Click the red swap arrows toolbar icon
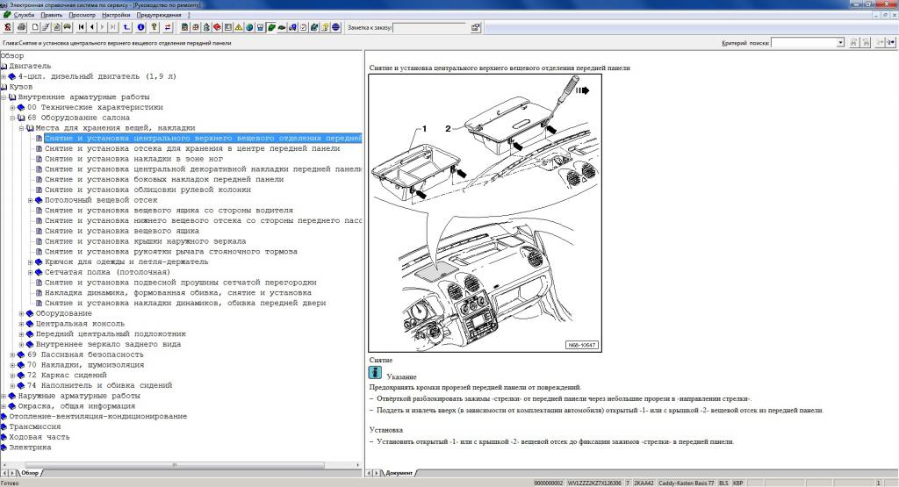 [x=168, y=27]
